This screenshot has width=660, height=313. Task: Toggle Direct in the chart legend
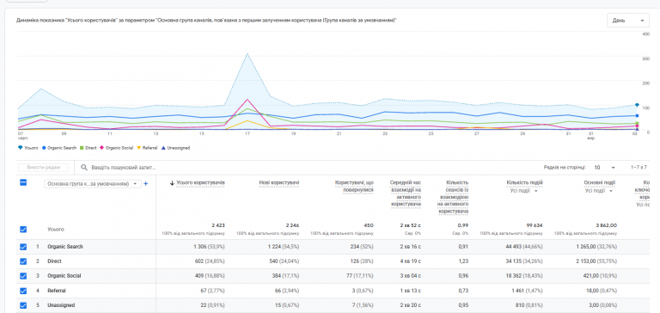pyautogui.click(x=89, y=148)
